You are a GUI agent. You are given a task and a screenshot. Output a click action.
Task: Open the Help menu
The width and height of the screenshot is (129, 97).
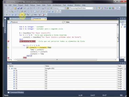pyautogui.click(x=84, y=5)
